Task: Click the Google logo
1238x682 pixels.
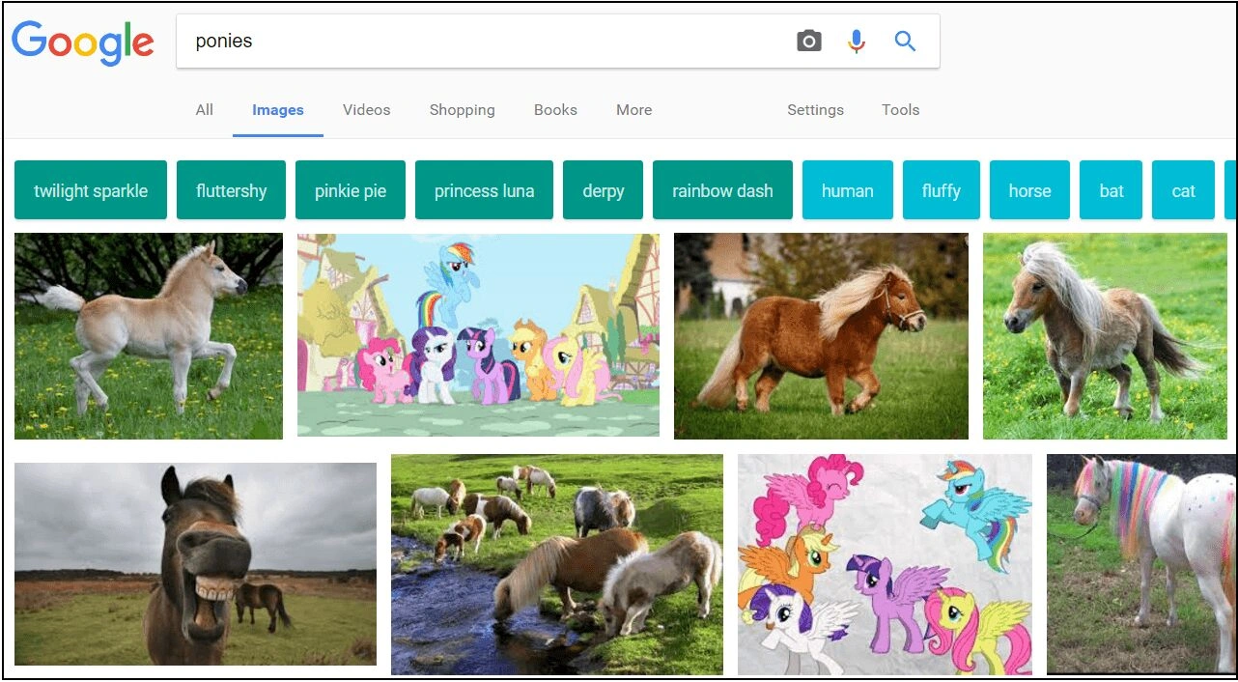Action: (x=83, y=42)
